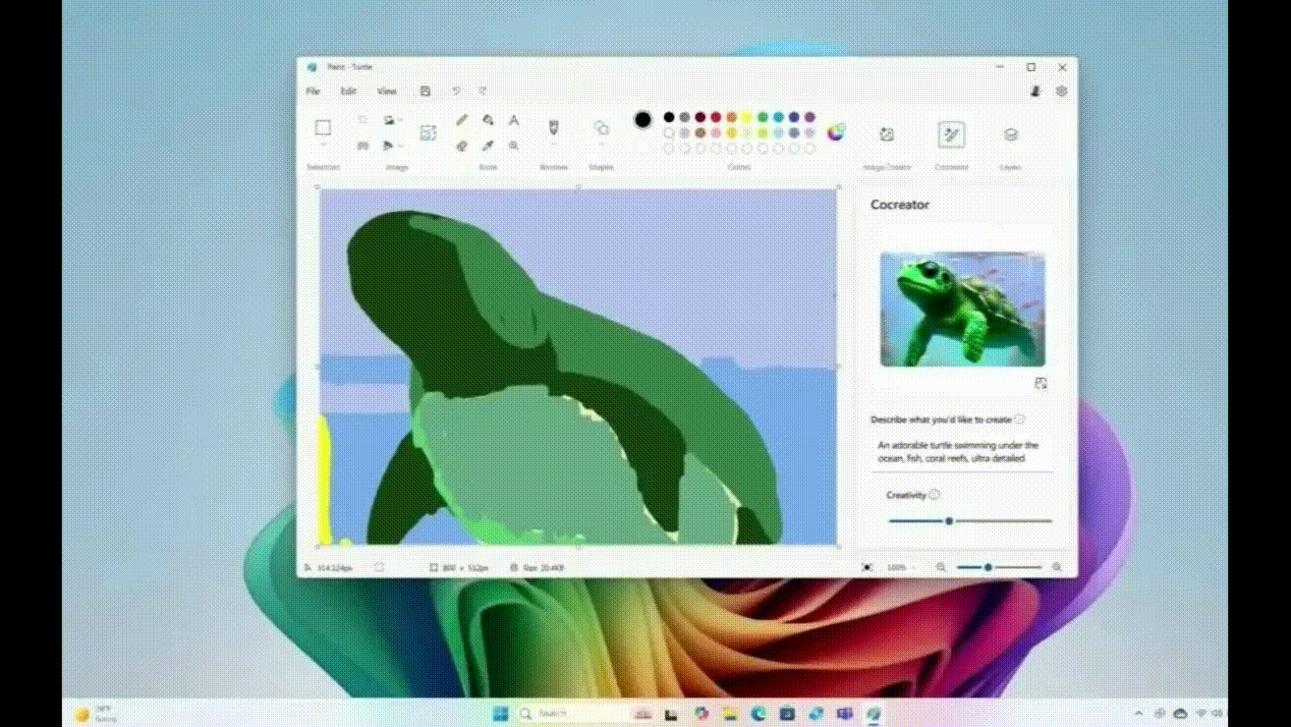
Task: Open the Edit colors wheel
Action: [x=836, y=133]
